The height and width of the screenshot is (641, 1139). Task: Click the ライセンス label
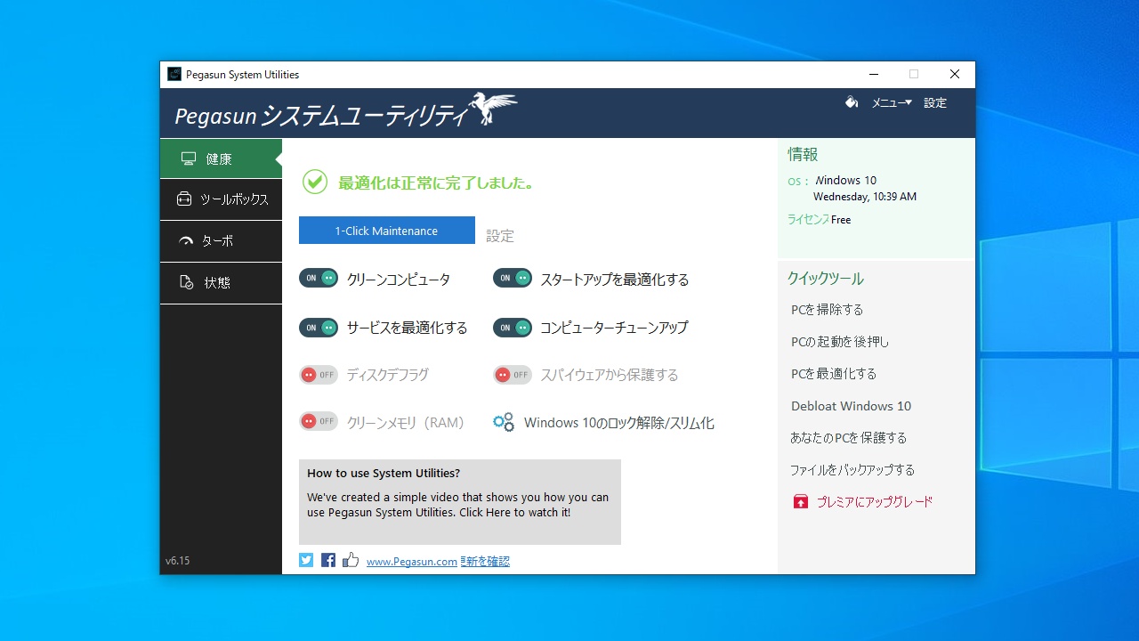(808, 220)
